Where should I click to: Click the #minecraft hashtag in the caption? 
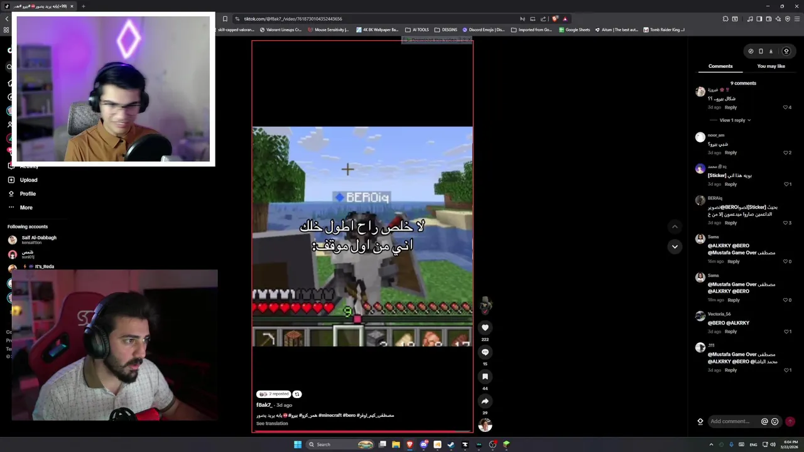[x=329, y=415]
